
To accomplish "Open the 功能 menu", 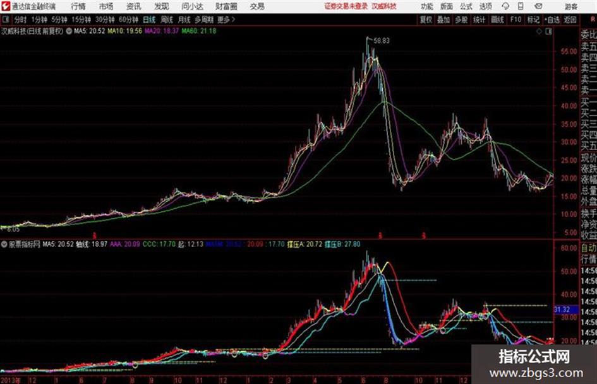I will (x=427, y=6).
